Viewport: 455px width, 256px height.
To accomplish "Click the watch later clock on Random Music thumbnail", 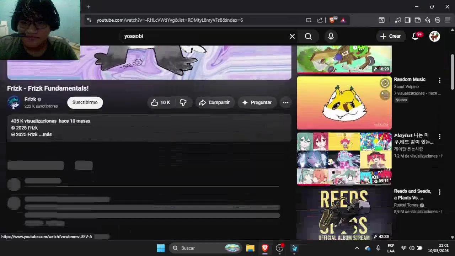I will (x=385, y=83).
